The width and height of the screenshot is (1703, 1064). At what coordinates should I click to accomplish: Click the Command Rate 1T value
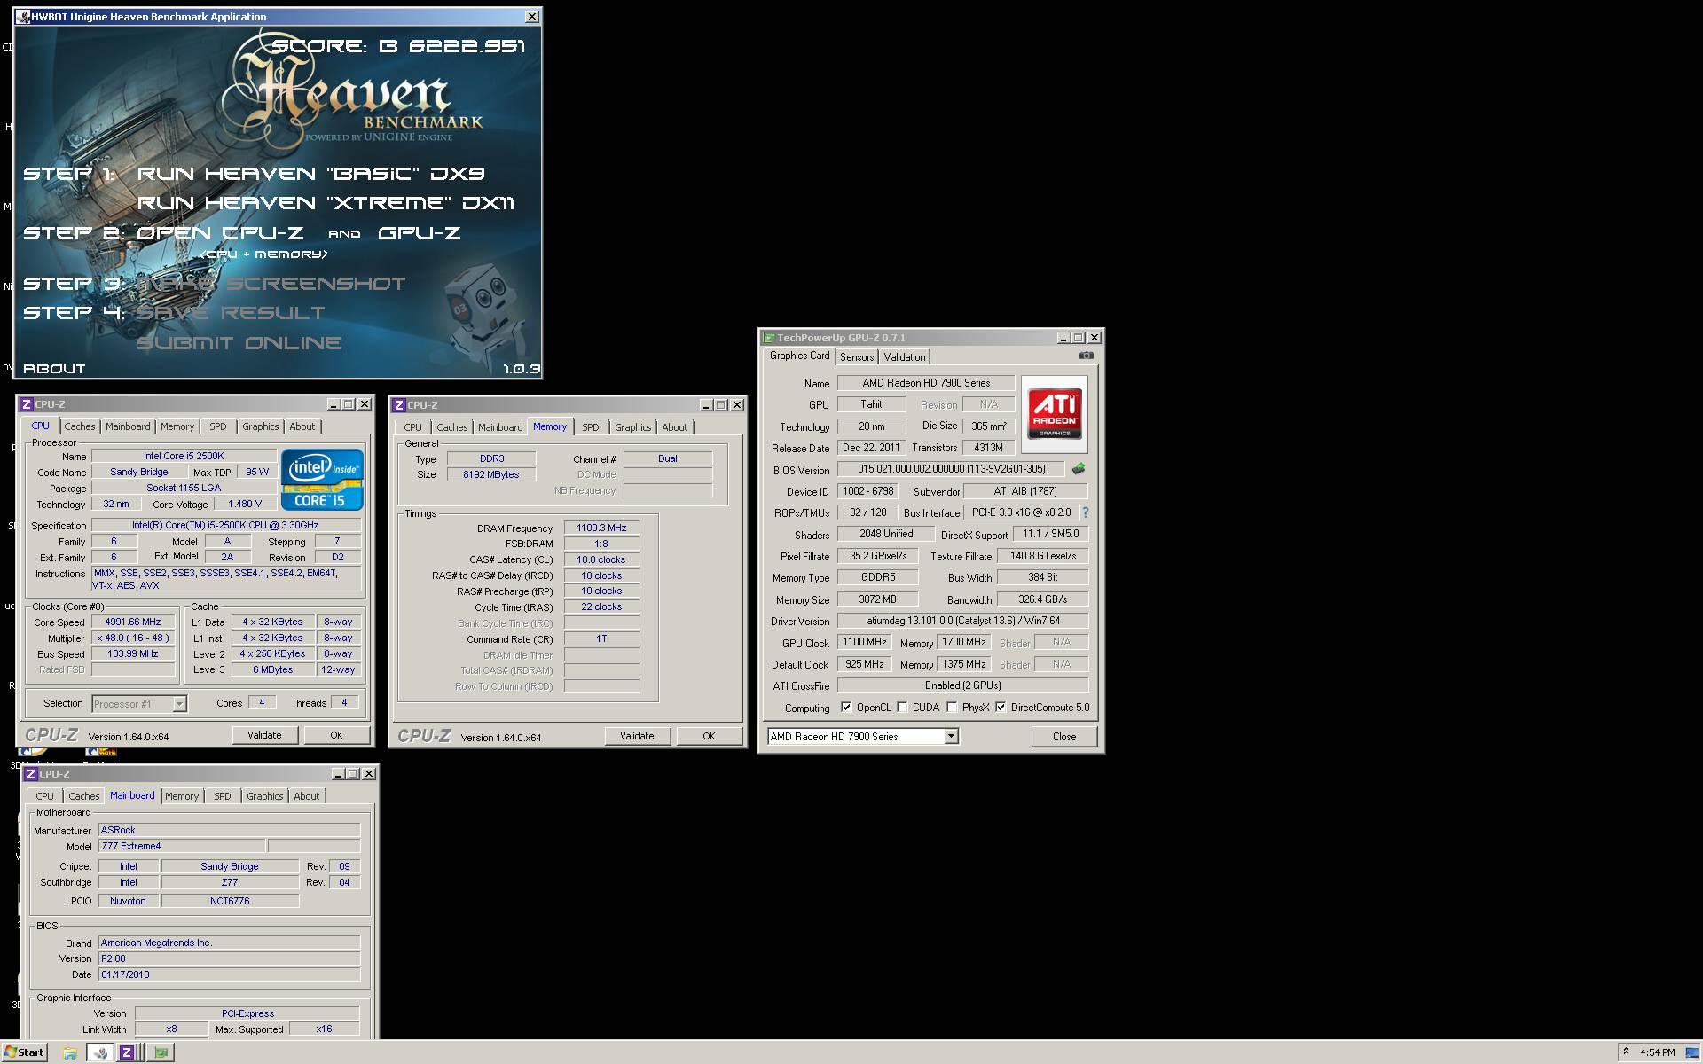tap(601, 639)
